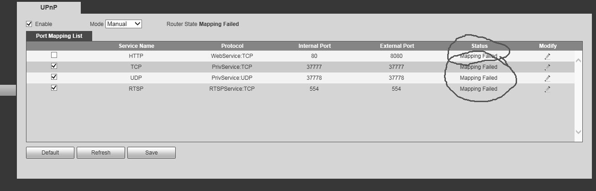
Task: Click the pencil edit icon for TCP row
Action: [547, 67]
